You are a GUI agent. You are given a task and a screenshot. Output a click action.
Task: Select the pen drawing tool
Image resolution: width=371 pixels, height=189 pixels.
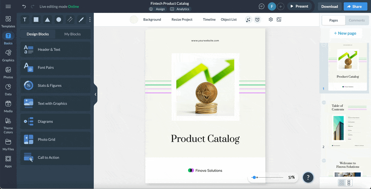coord(81,19)
